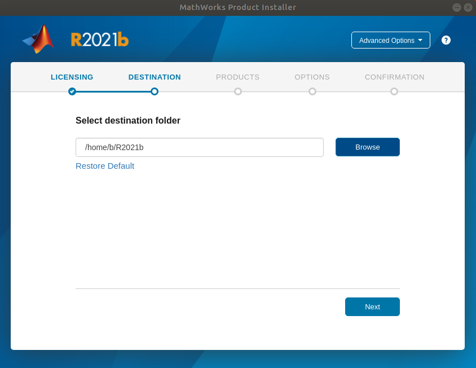Click the MATLAB logo icon
Screen dimensions: 476x368
38,39
